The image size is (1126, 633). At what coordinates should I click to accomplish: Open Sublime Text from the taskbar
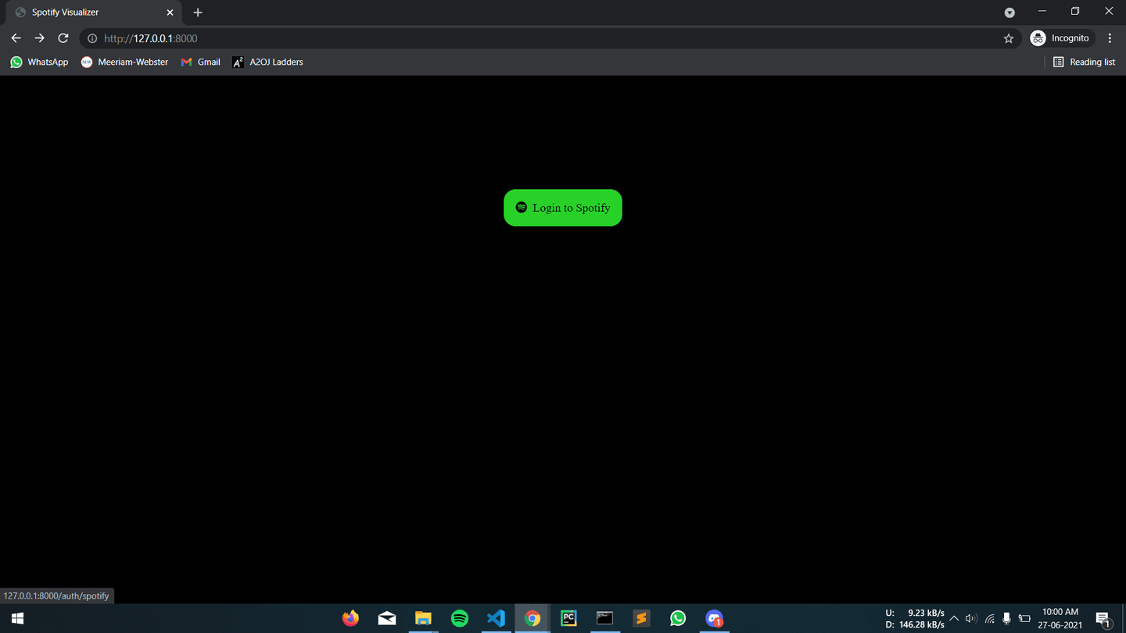641,618
